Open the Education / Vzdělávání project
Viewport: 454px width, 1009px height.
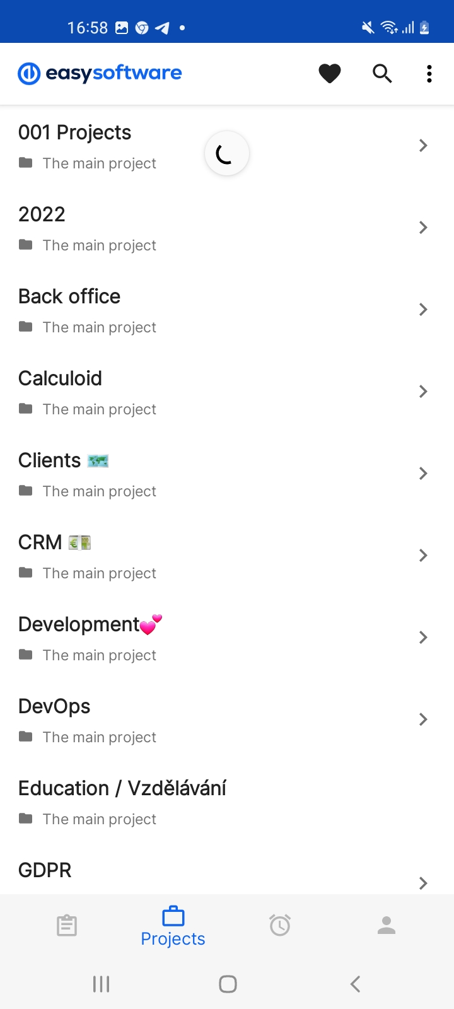122,788
